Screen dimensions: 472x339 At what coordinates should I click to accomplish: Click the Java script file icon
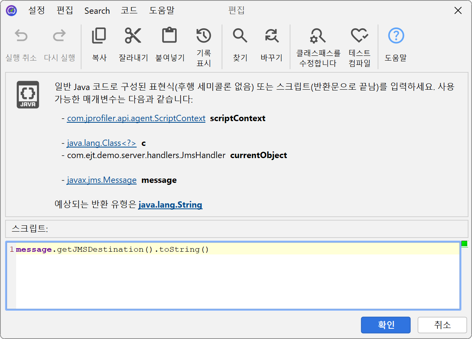pyautogui.click(x=28, y=95)
